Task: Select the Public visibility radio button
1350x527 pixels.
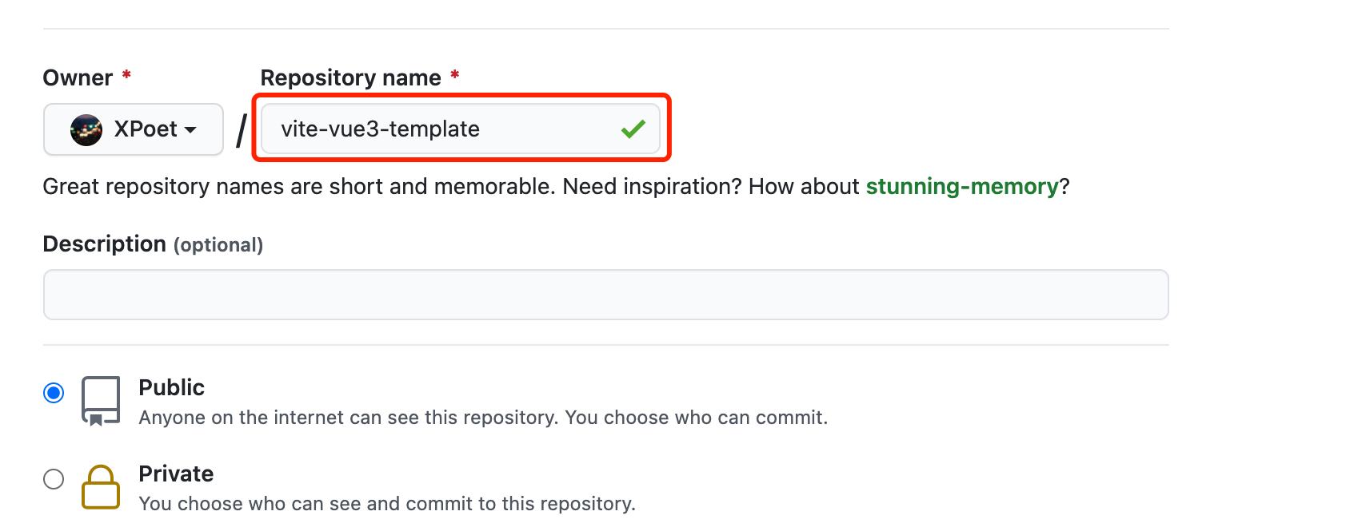Action: click(54, 393)
